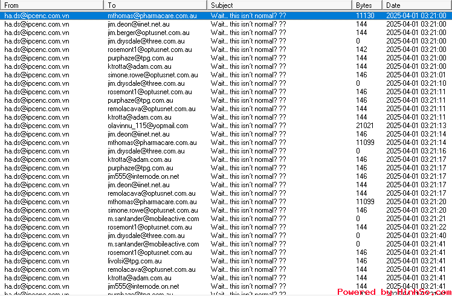
Task: Click the date 2025-04-01 03:21:10
Action: tap(416, 83)
